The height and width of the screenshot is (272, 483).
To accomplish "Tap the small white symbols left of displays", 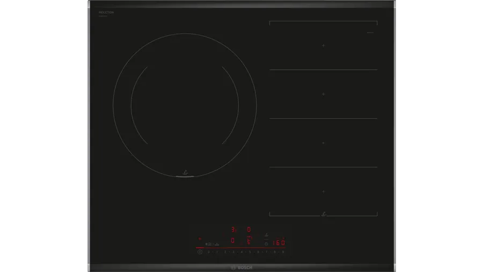I will pos(212,244).
